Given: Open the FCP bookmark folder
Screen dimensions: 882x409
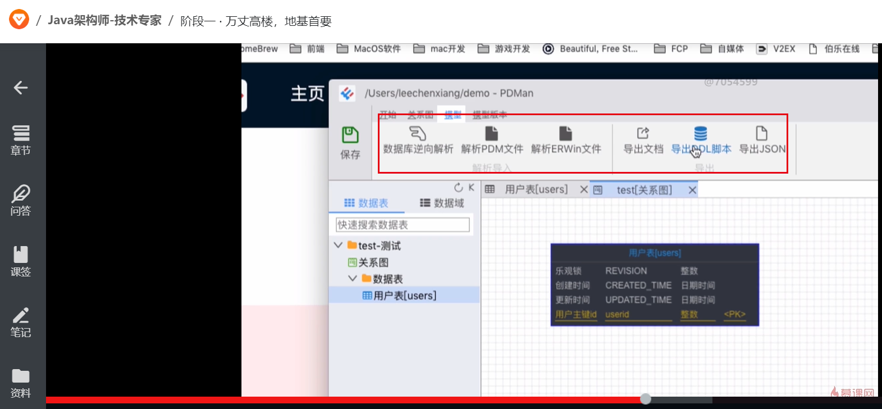Looking at the screenshot, I should [x=671, y=49].
